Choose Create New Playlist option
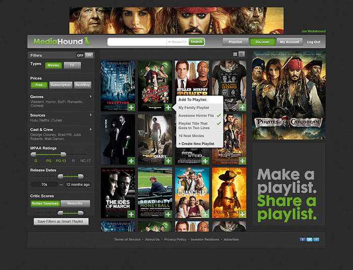This screenshot has width=353, height=270. (x=200, y=144)
